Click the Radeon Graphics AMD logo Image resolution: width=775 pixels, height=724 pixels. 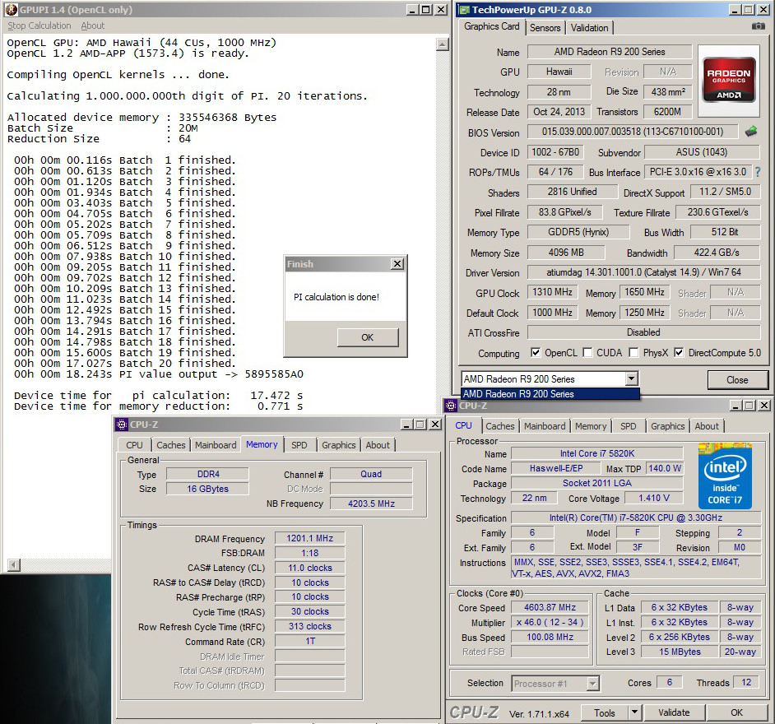click(x=729, y=81)
